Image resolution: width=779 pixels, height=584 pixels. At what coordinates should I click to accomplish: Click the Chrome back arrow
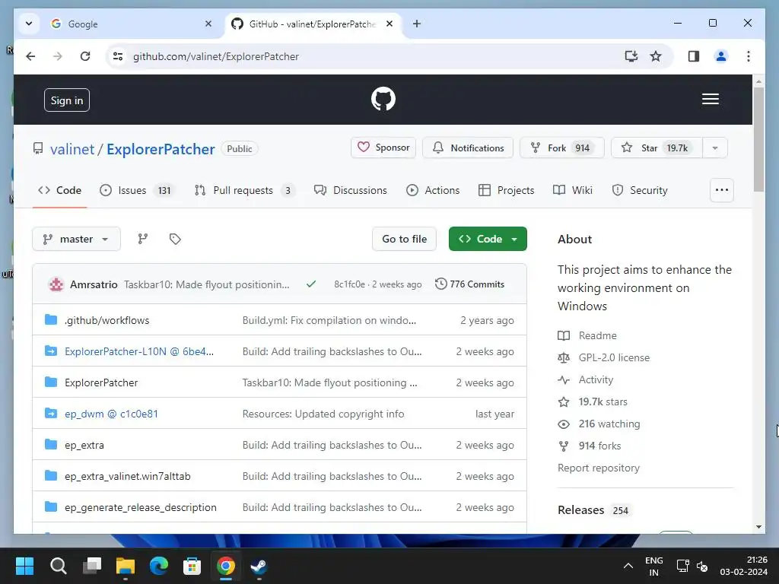(x=30, y=56)
